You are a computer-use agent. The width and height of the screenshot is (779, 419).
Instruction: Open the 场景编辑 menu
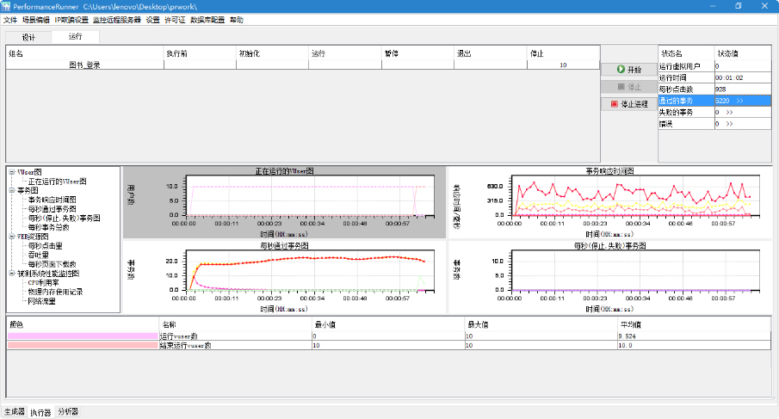click(36, 20)
